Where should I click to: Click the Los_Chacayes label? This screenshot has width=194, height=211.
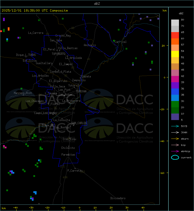(x=35, y=101)
